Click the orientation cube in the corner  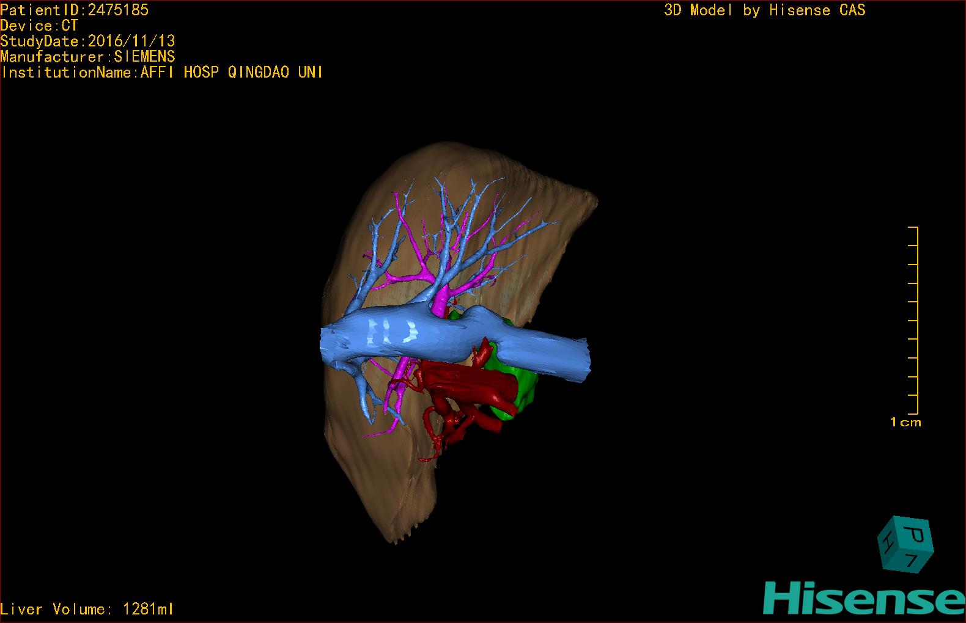pyautogui.click(x=905, y=545)
